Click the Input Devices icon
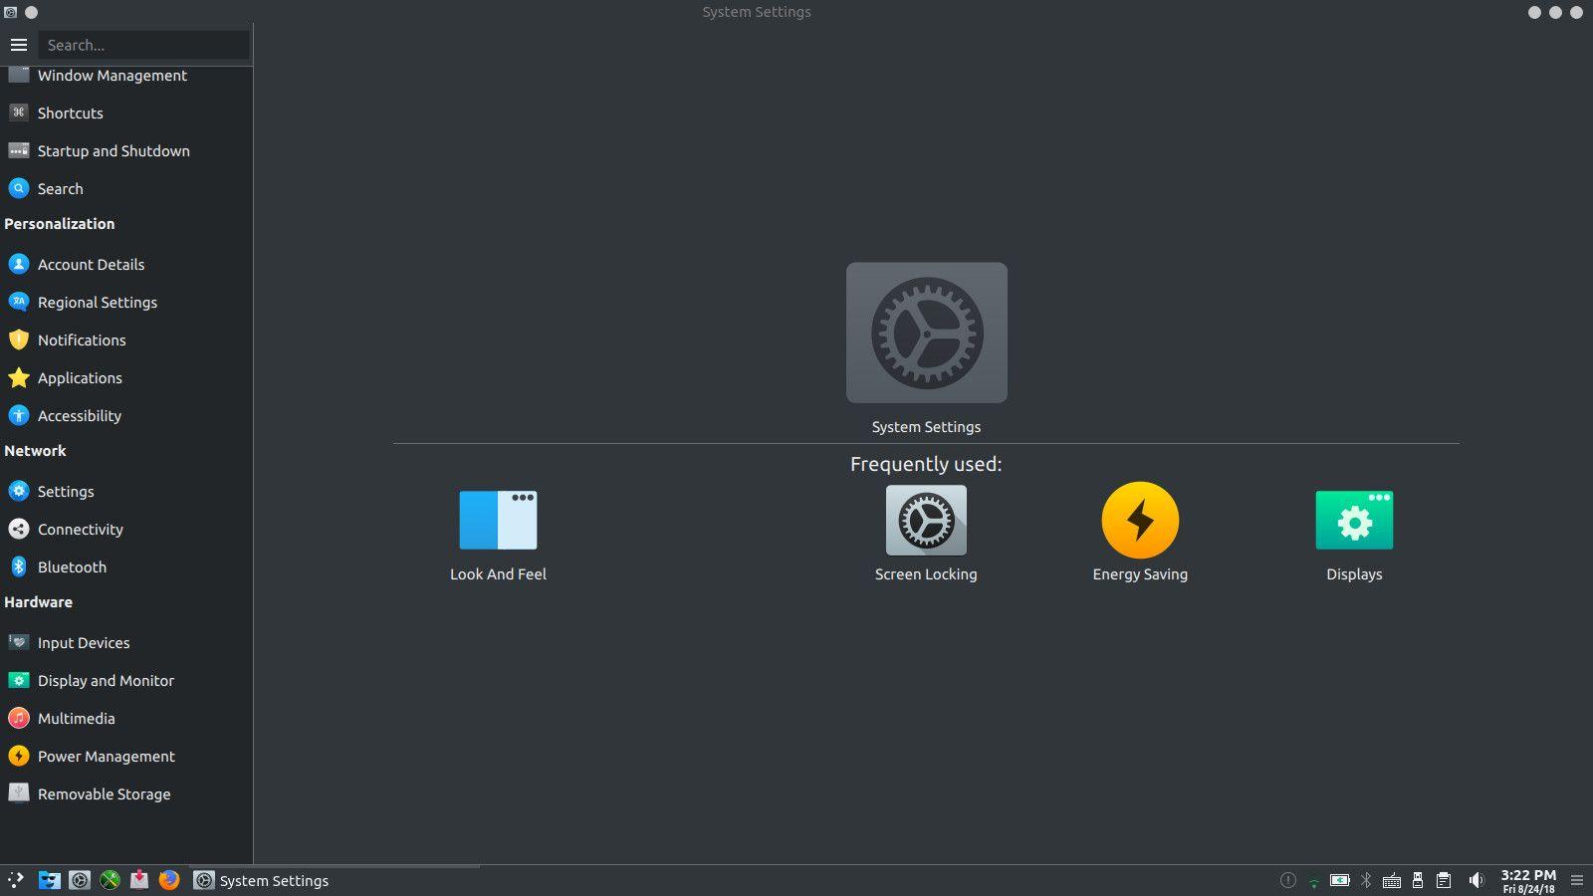1593x896 pixels. (19, 643)
